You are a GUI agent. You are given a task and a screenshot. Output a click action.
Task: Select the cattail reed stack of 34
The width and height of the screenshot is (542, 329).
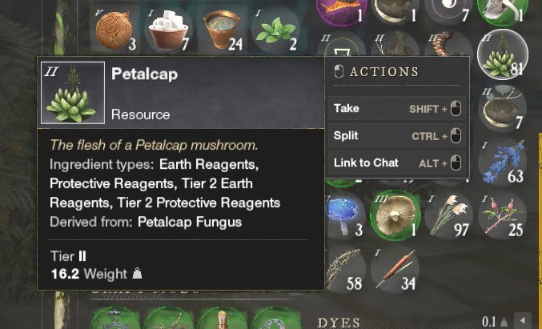[395, 266]
